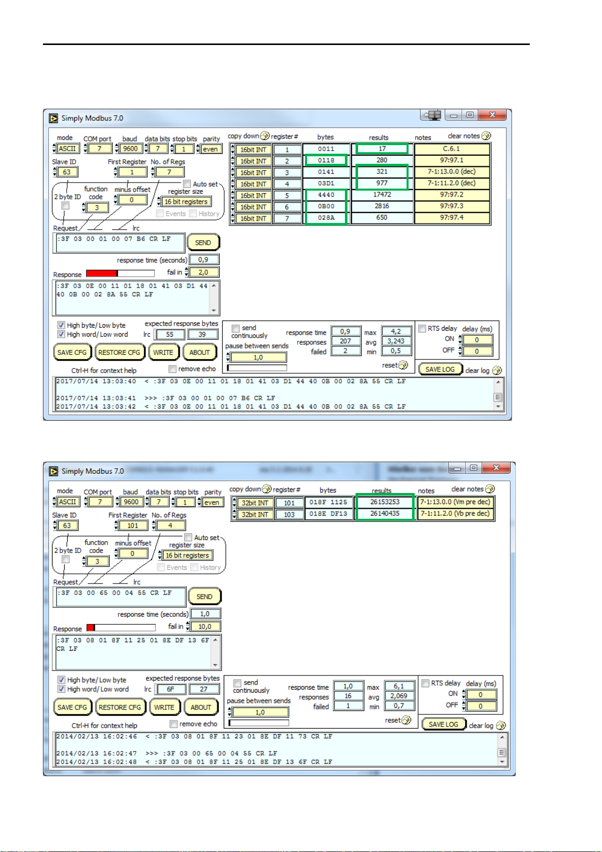
Task: Click WRITE button in upper window
Action: click(163, 352)
